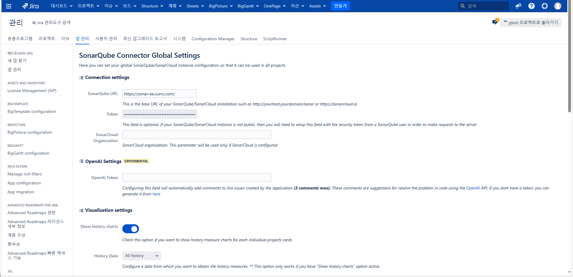Open 계층 구성 link
Image resolution: width=573 pixels, height=277 pixels.
pos(16,235)
